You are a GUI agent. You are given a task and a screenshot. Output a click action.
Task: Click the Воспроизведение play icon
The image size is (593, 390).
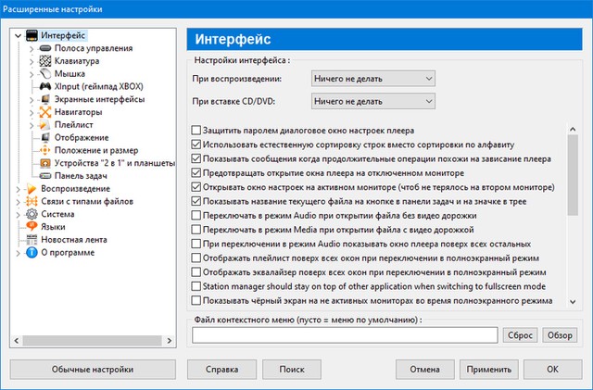click(x=31, y=188)
